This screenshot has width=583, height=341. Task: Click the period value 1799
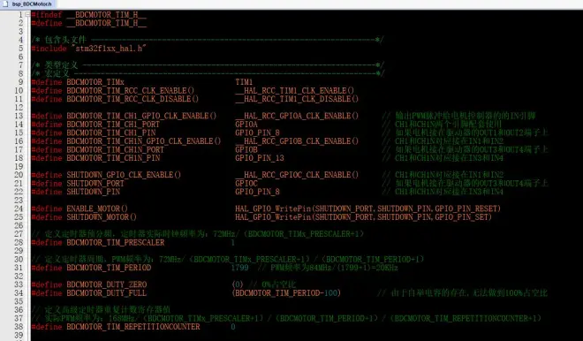click(239, 268)
